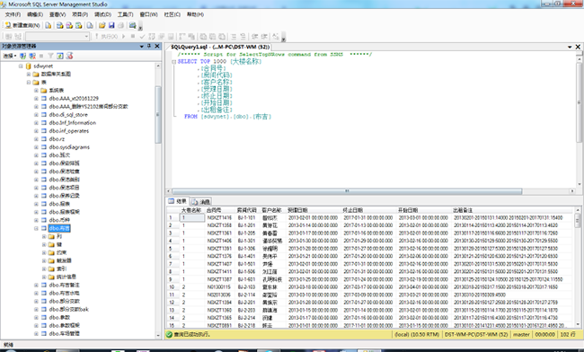Image resolution: width=584 pixels, height=352 pixels.
Task: Open the 文件(F) menu
Action: tap(13, 14)
